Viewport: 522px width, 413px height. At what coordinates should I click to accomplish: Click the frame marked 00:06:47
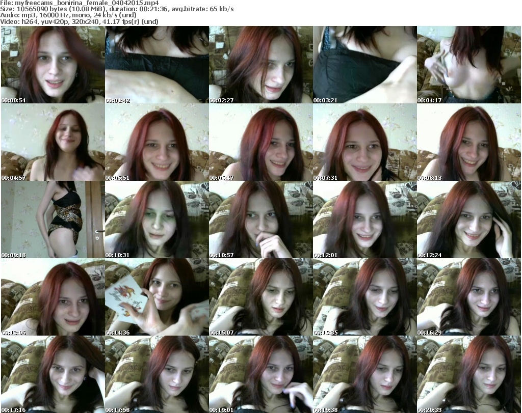click(260, 142)
